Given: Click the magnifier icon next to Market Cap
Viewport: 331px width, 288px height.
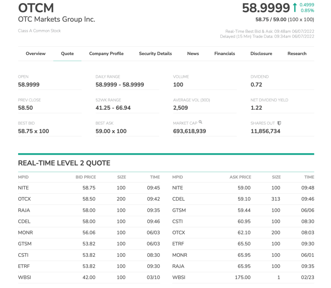Looking at the screenshot, I should tap(201, 122).
